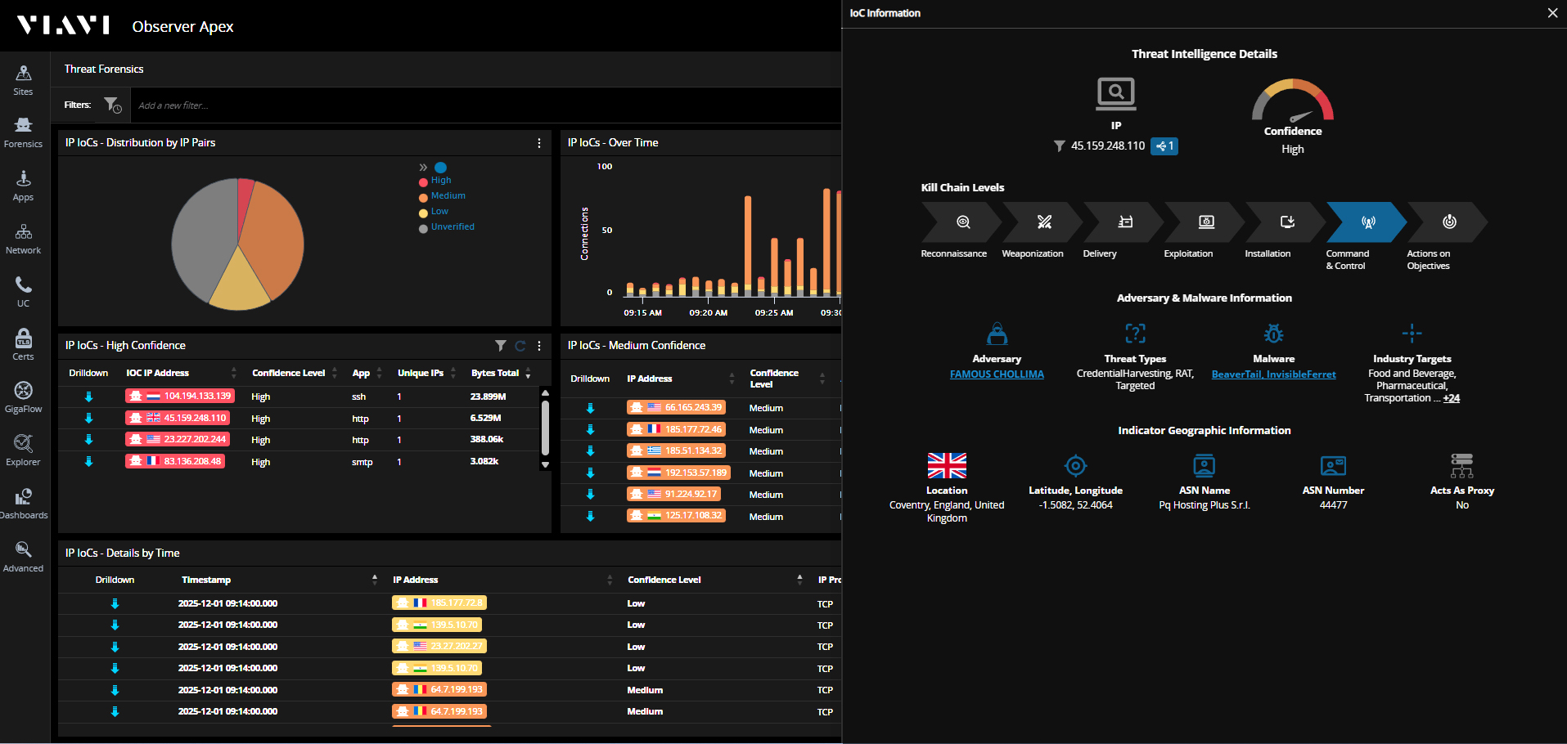Open the Forensics section in the sidebar
Screen dimensions: 1567x744
coord(23,132)
